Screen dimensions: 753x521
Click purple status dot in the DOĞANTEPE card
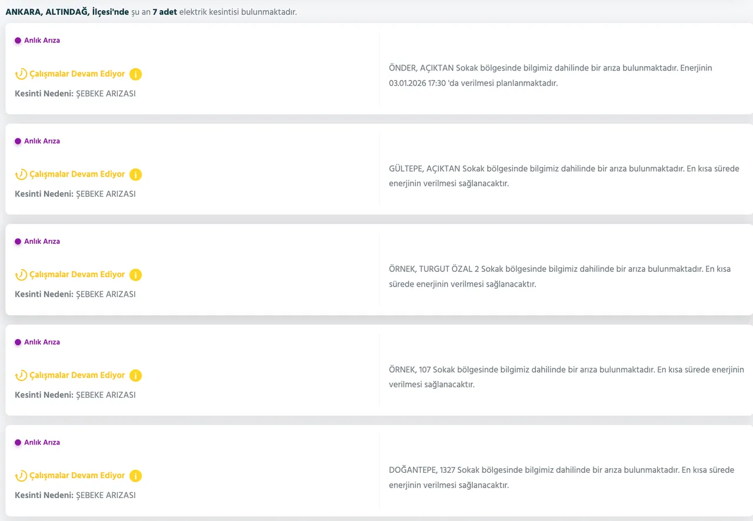click(18, 442)
